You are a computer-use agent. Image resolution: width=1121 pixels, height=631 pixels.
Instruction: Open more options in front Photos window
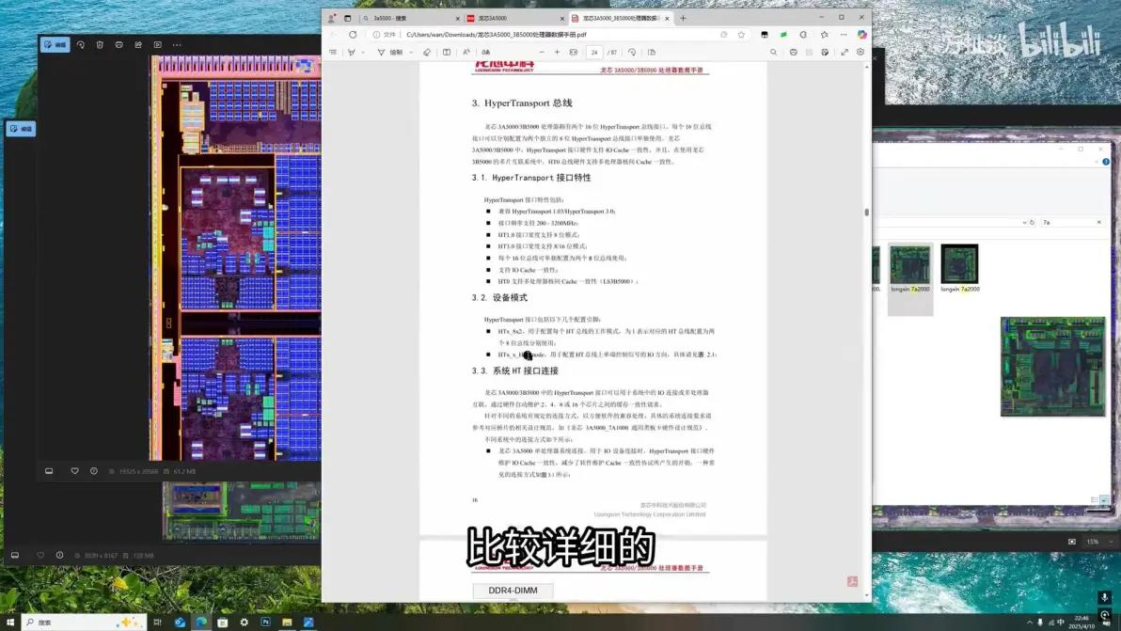177,44
